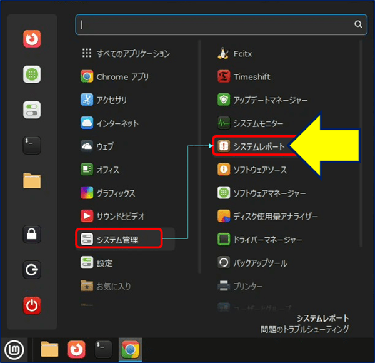Click the Lock Screen padlock icon
This screenshot has height=363, width=375.
pos(32,234)
